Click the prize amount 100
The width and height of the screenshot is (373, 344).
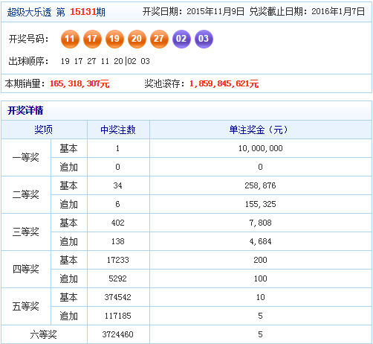pyautogui.click(x=260, y=278)
